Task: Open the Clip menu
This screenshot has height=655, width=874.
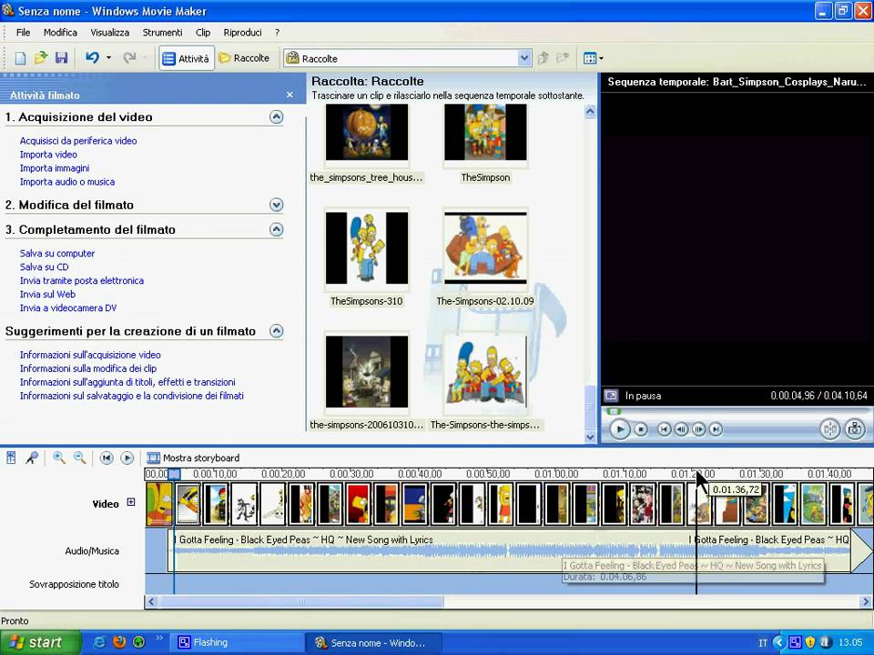Action: 203,33
